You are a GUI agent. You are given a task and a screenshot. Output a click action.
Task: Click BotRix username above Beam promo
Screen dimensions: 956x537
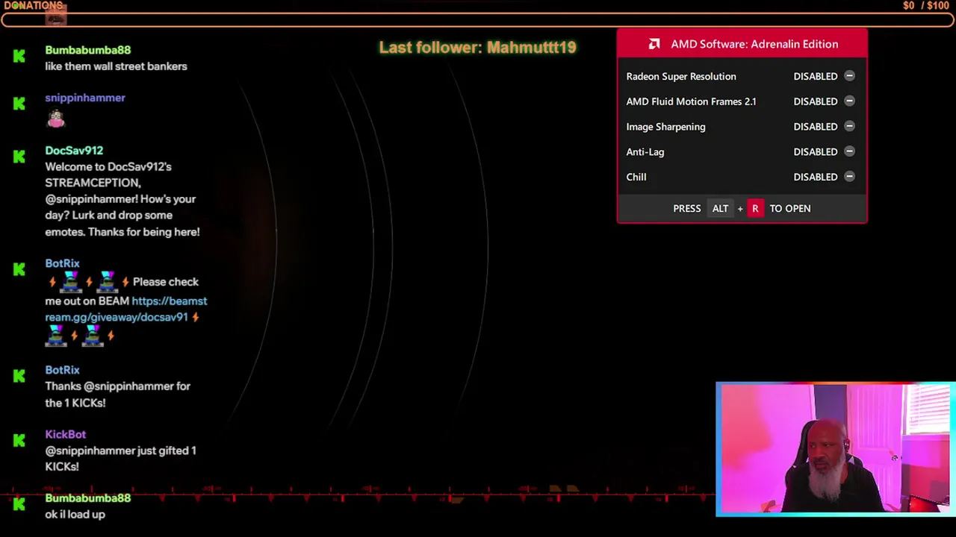(62, 263)
